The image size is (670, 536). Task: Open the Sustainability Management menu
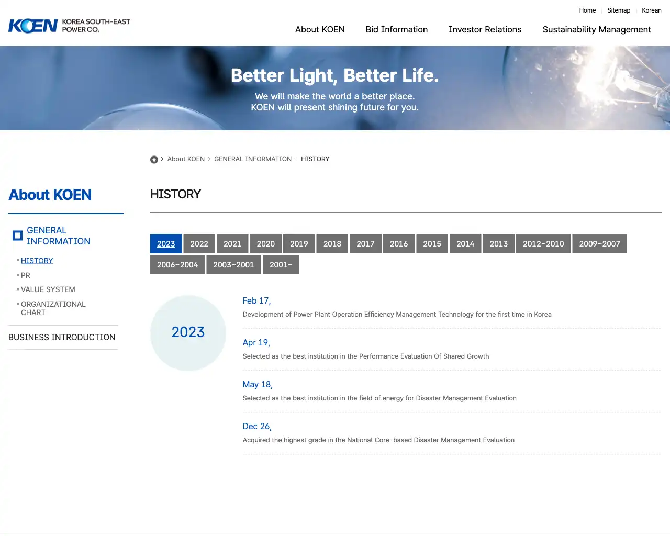tap(597, 29)
